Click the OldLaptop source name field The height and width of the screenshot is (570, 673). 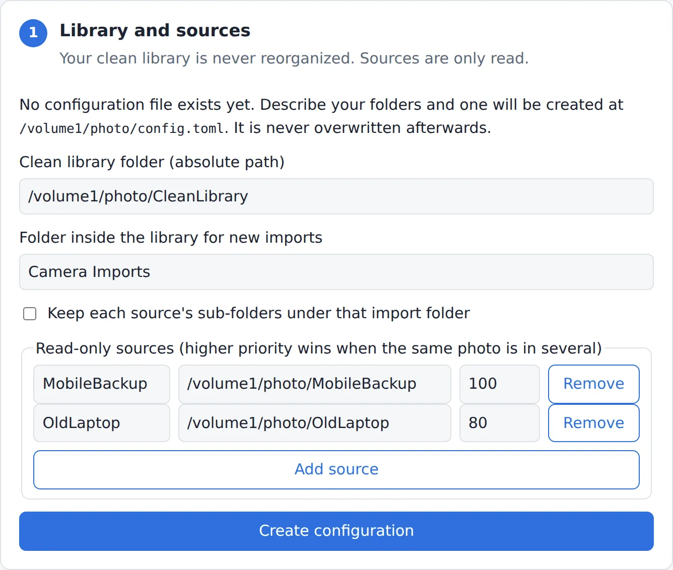102,423
